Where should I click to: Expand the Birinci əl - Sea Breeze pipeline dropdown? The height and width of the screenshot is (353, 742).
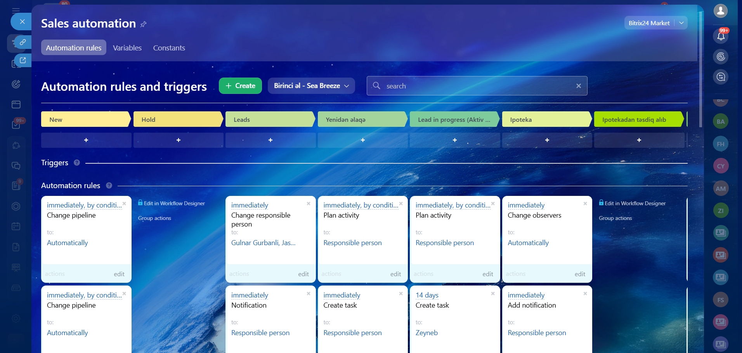311,86
